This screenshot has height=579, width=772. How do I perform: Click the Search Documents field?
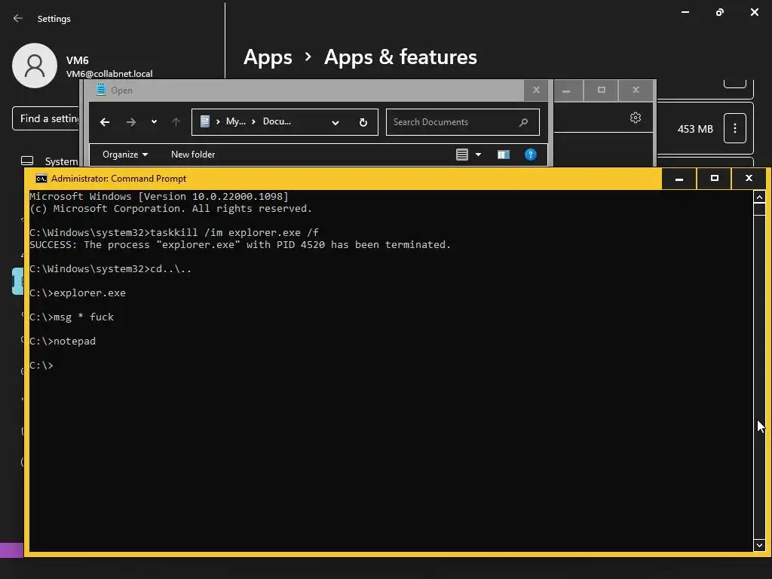[x=462, y=122]
